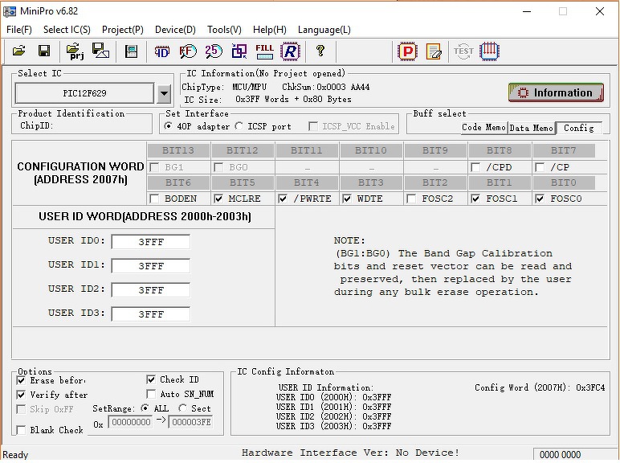Enable the FOSC2 checkbox

coord(411,199)
